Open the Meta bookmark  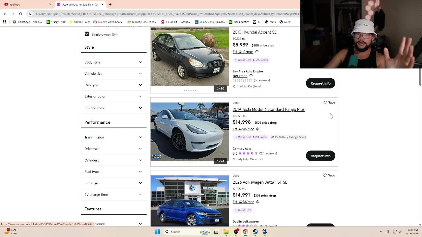point(270,22)
